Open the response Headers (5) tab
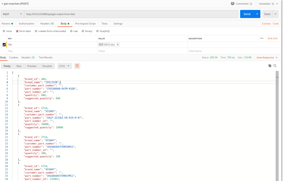 pos(28,58)
